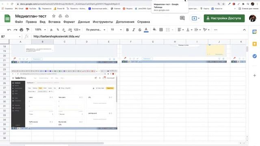Click the B7 name box

[11, 36]
